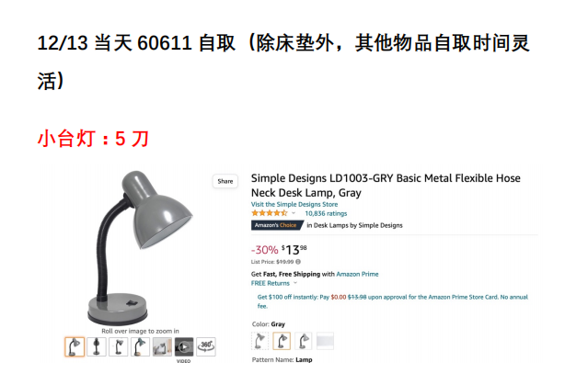Select the second lamp thumbnail image
The height and width of the screenshot is (385, 588).
point(97,346)
